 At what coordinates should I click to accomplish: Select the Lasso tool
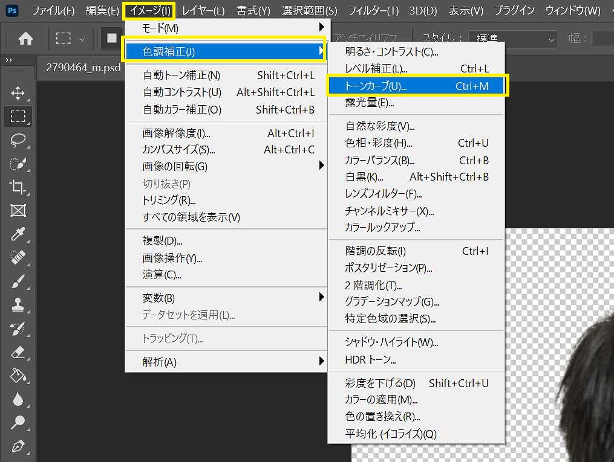pyautogui.click(x=18, y=140)
